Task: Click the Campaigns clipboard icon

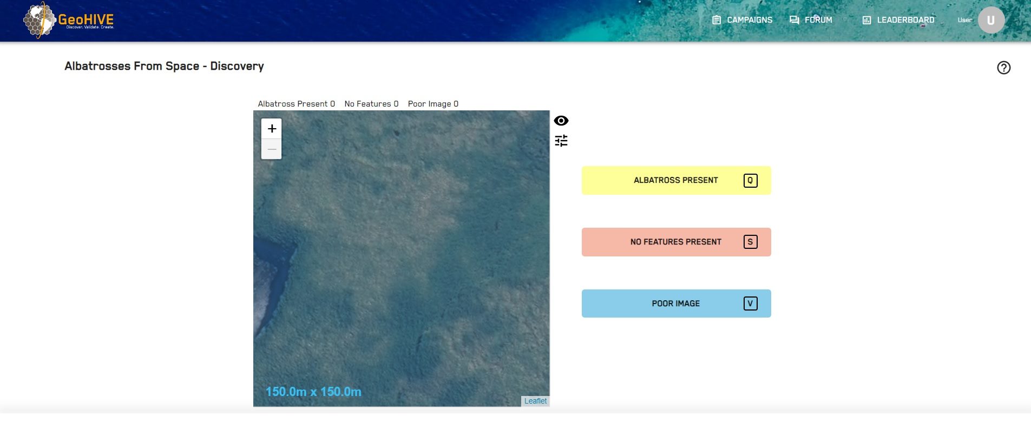Action: [x=716, y=20]
